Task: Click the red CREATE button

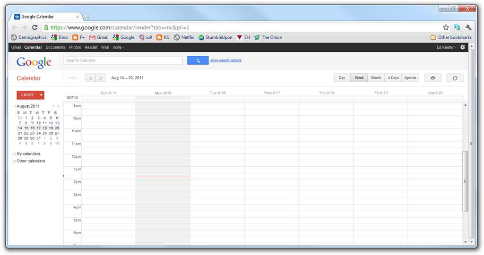Action: coord(27,95)
